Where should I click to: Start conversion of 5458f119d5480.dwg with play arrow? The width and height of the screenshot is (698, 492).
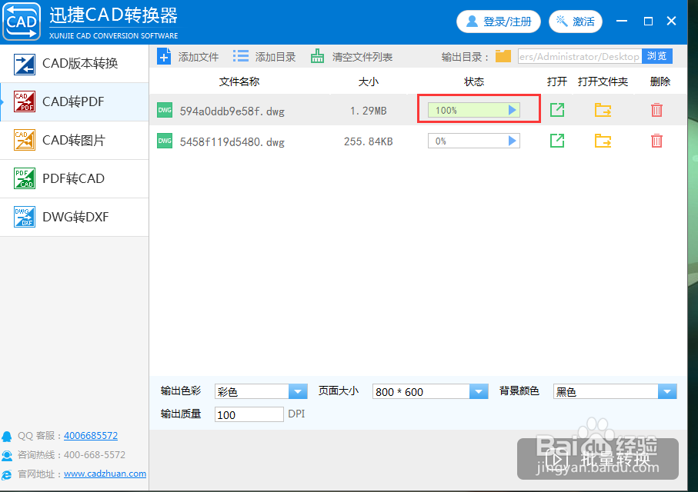513,141
